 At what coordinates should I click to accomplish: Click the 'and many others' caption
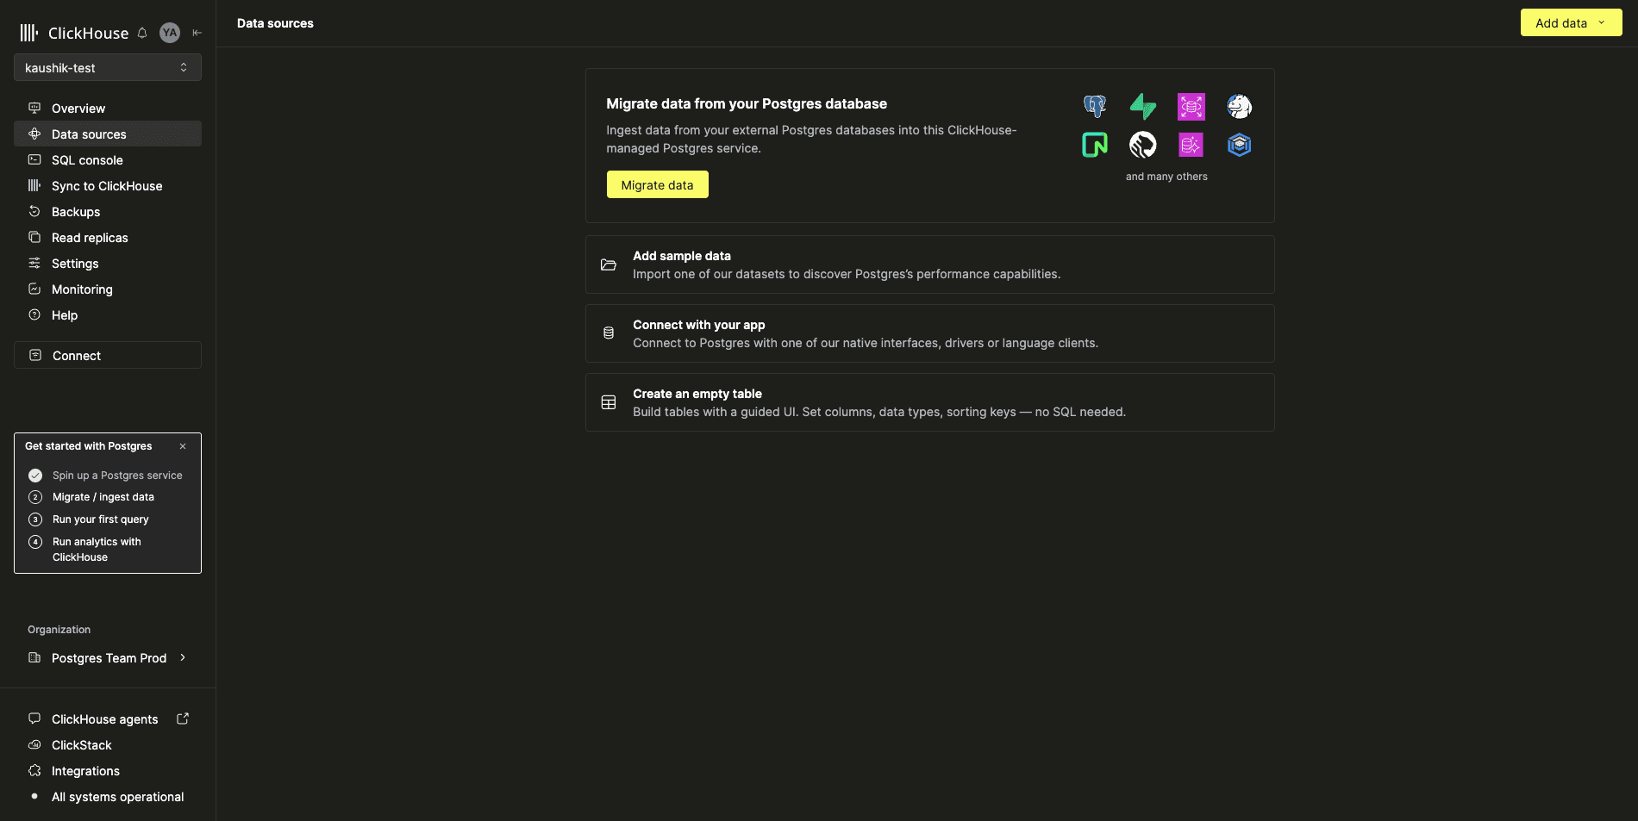point(1166,177)
